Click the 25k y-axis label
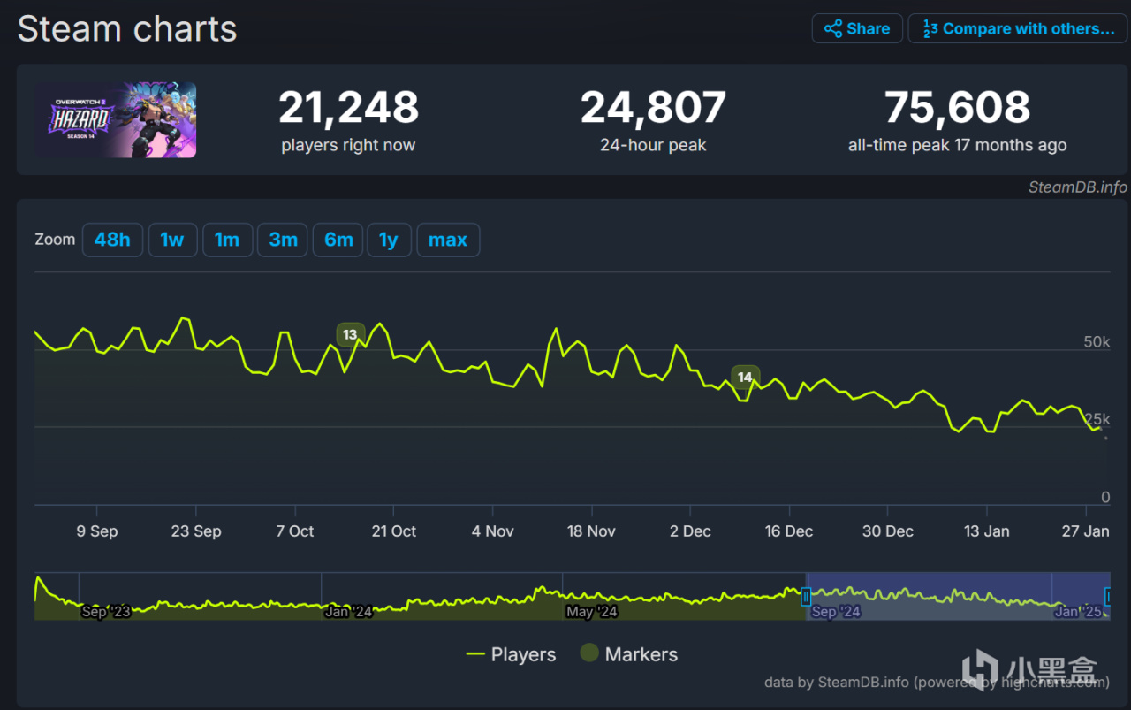The height and width of the screenshot is (710, 1131). [1097, 419]
